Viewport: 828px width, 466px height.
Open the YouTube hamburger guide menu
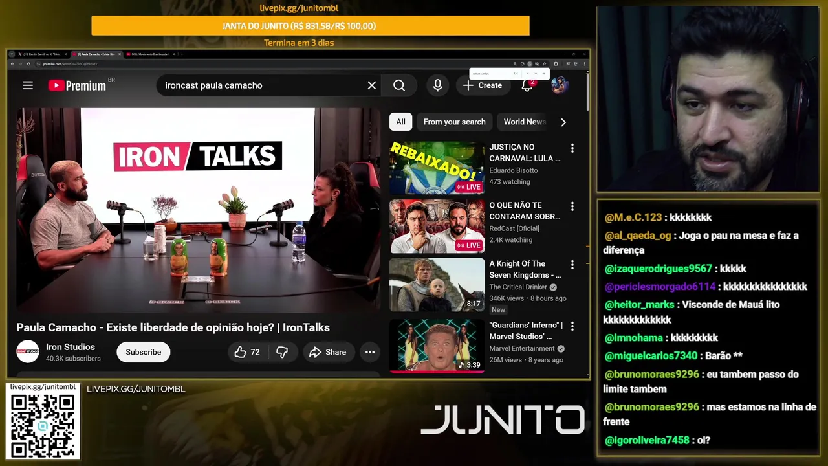[x=27, y=85]
